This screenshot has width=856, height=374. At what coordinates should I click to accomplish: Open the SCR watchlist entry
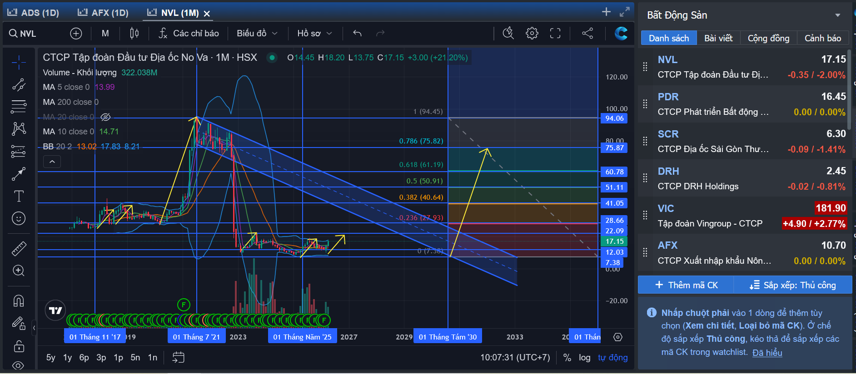pyautogui.click(x=743, y=141)
